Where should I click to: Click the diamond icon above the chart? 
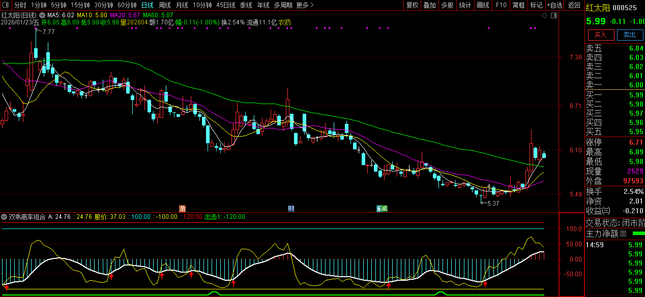[x=544, y=16]
